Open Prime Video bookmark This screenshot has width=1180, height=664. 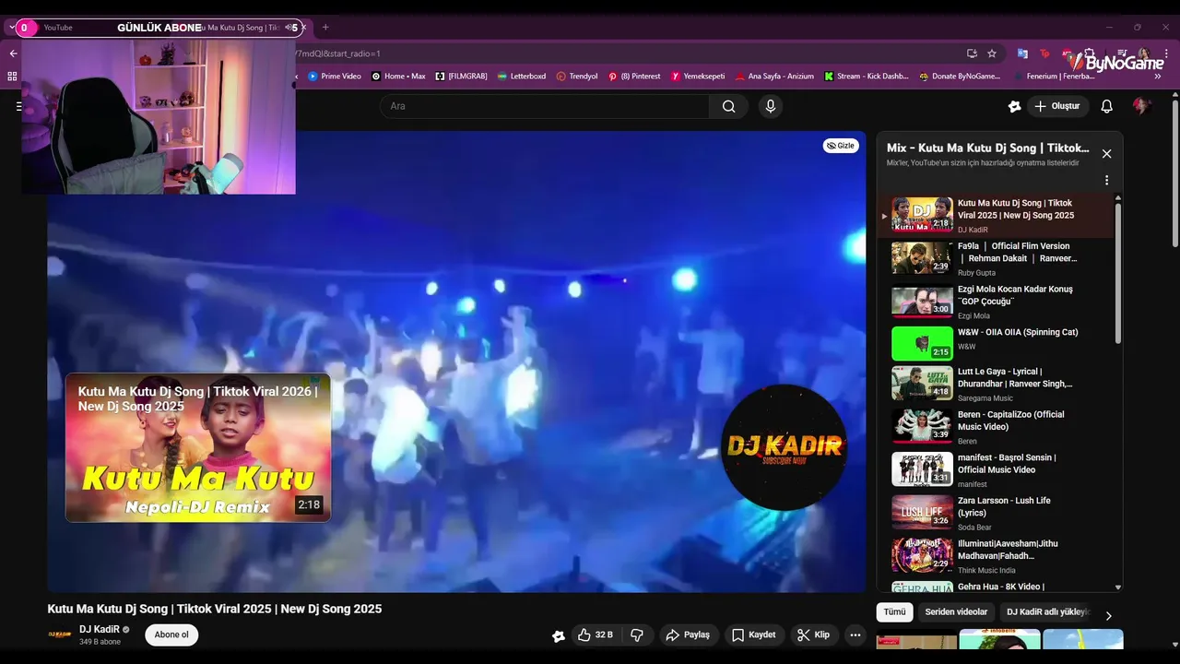click(334, 77)
